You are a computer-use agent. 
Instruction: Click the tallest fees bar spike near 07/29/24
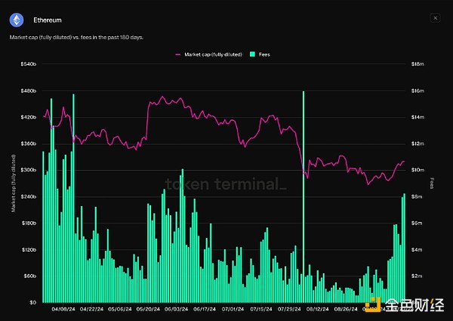click(x=304, y=189)
